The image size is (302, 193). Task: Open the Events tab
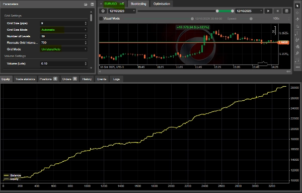click(x=102, y=79)
